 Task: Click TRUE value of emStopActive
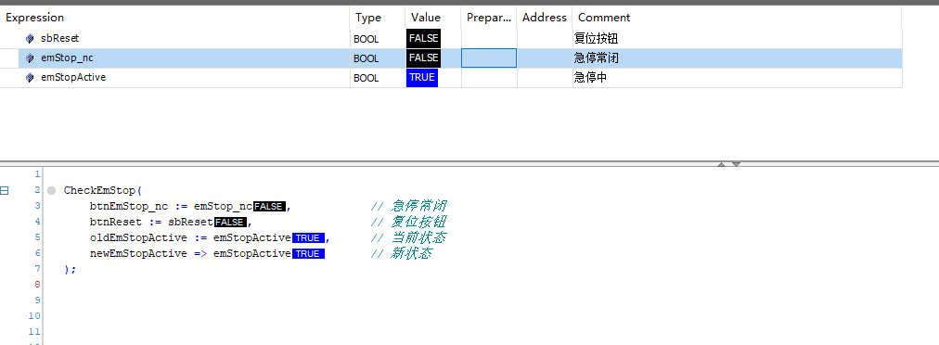(x=422, y=77)
